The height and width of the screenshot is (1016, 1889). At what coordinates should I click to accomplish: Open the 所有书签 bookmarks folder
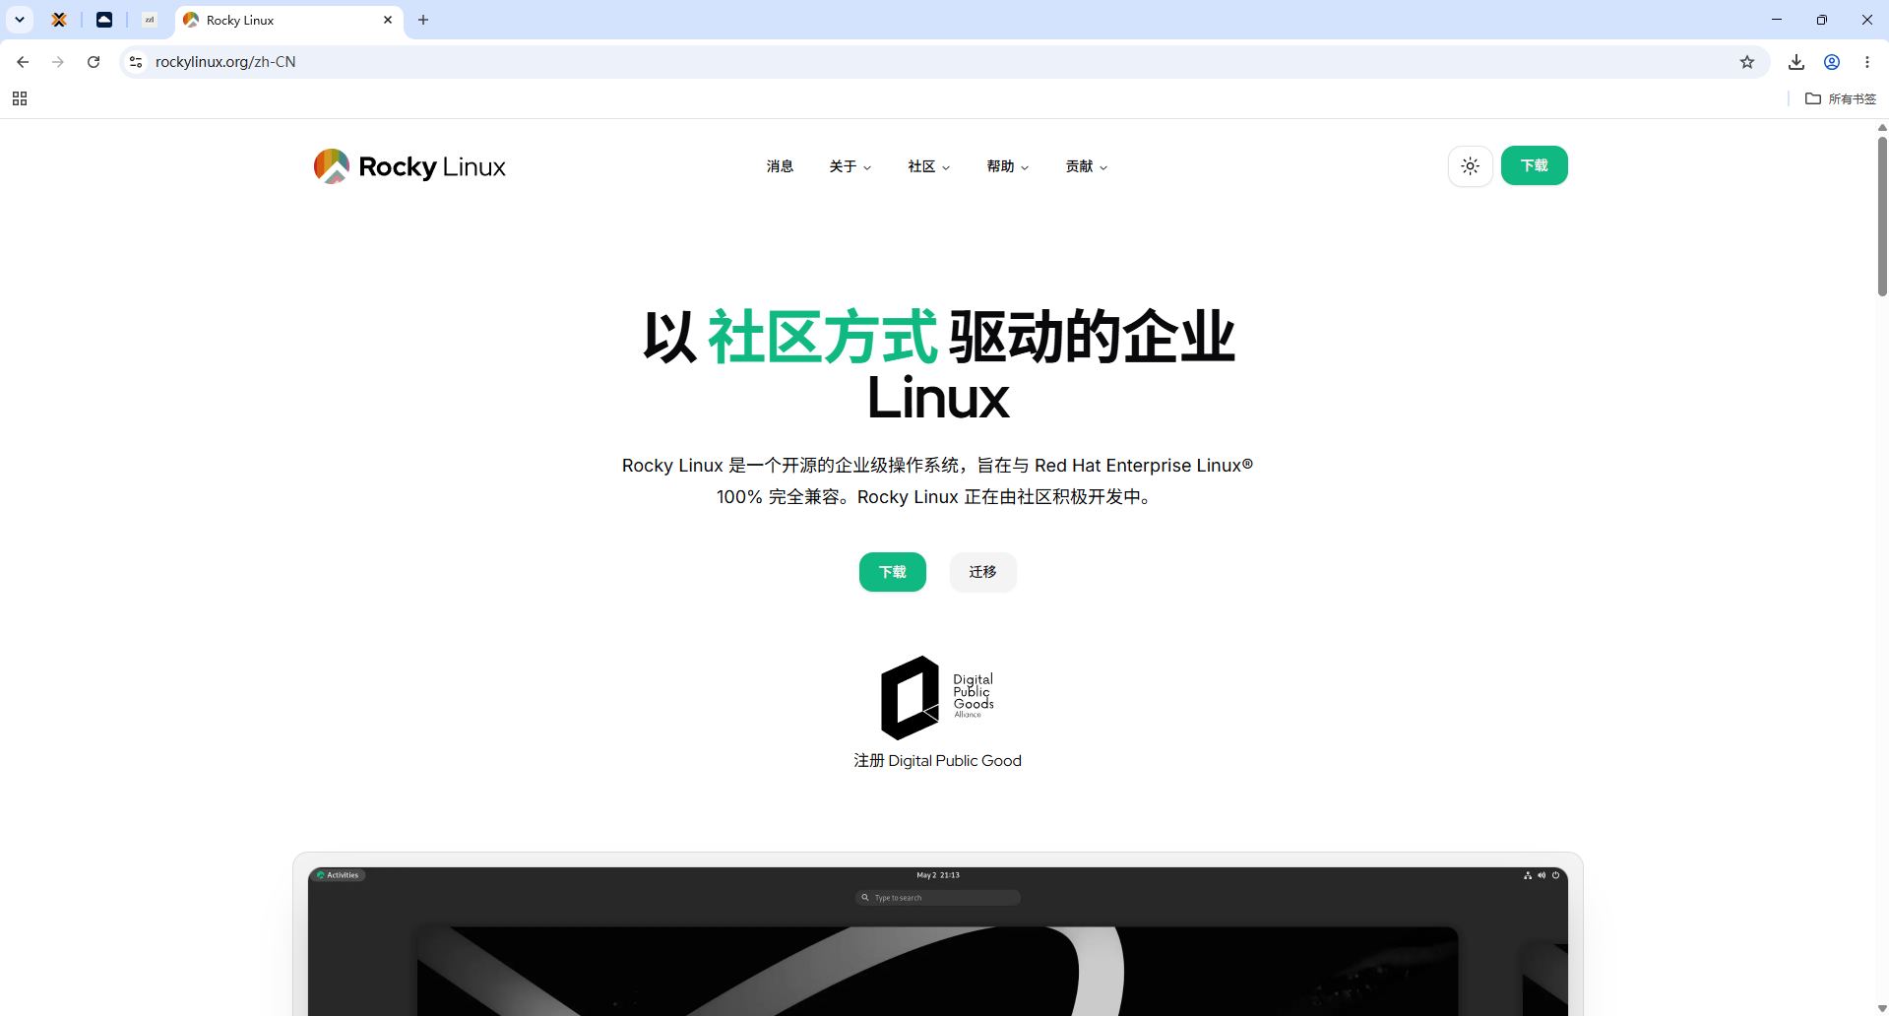1841,98
